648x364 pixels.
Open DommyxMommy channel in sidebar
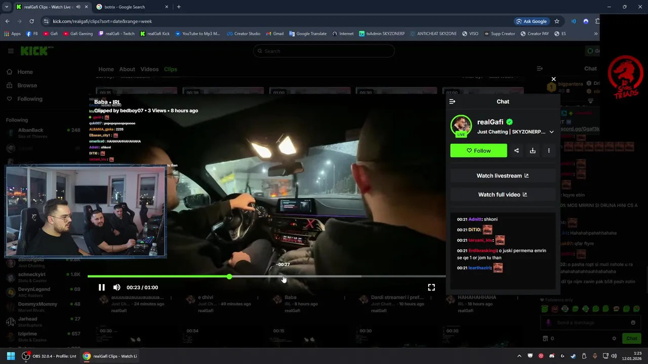coord(43,307)
